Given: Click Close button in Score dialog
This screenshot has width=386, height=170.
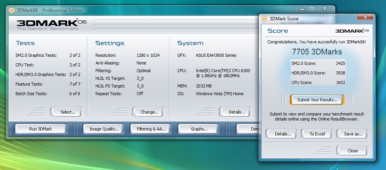Looking at the screenshot, I should click(x=352, y=151).
